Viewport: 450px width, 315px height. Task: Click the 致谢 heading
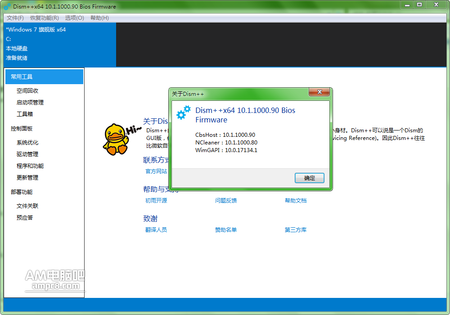pyautogui.click(x=150, y=219)
